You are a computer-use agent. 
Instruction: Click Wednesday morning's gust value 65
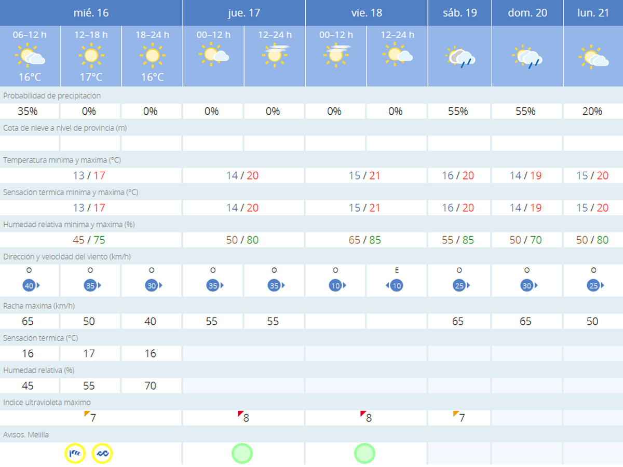click(28, 321)
